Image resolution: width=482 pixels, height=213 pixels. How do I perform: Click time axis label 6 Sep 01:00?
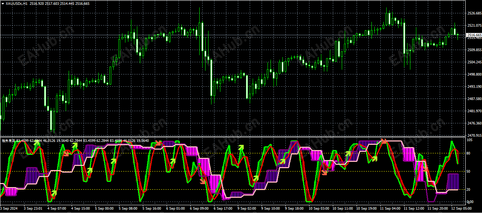pyautogui.click(x=176, y=209)
